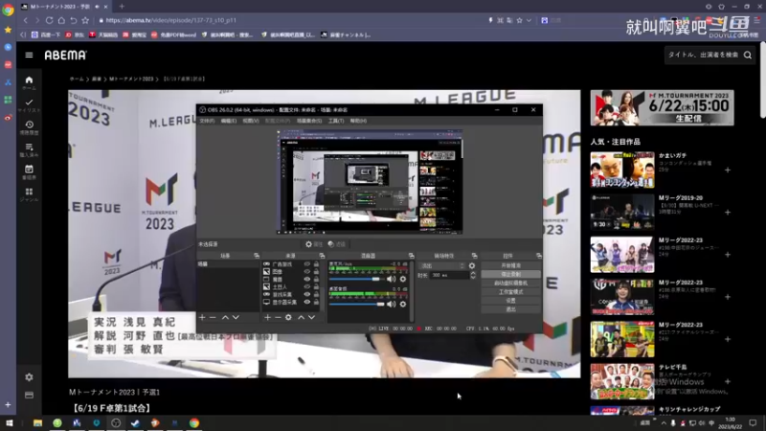Open OBS 文件(F) menu

pos(207,121)
